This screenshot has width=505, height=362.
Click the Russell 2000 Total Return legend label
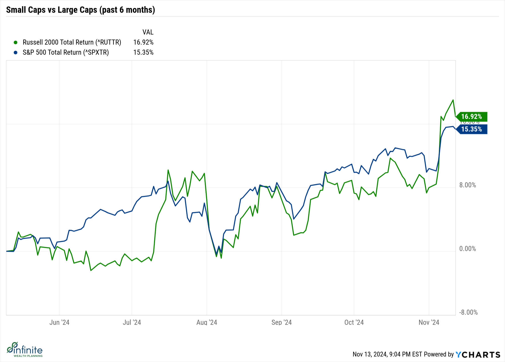72,42
